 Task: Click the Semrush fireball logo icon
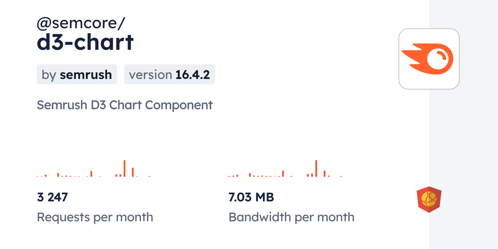(429, 59)
